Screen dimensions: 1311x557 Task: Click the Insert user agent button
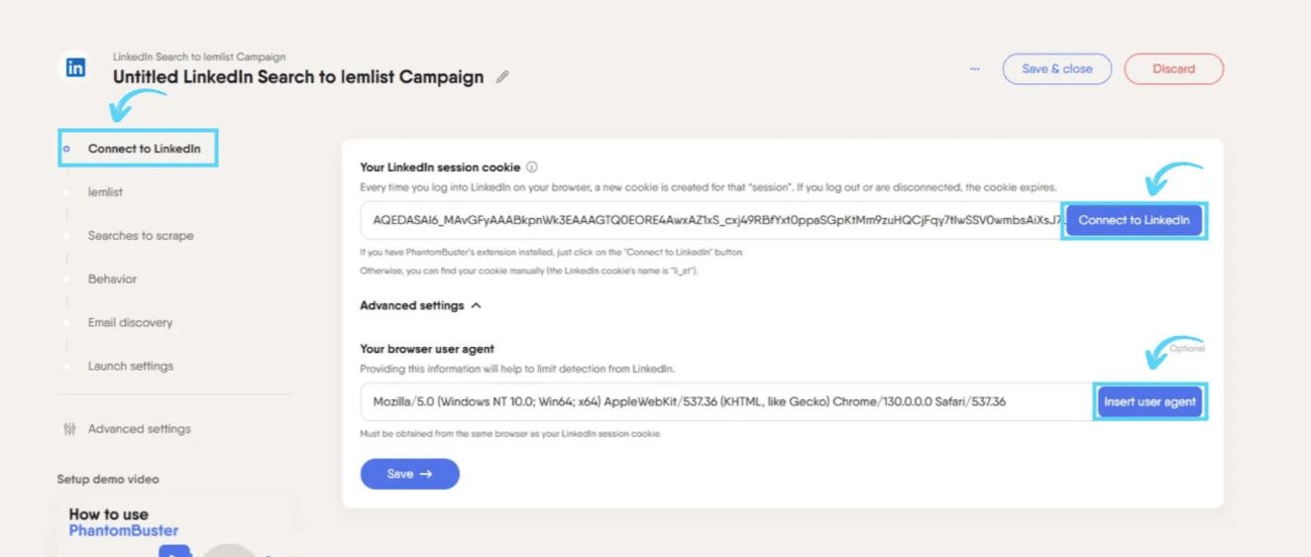1149,401
